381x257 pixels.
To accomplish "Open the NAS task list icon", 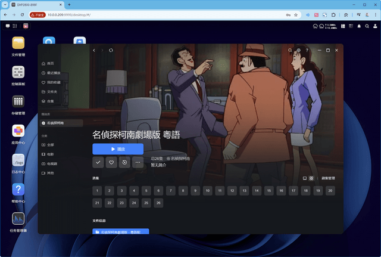I will point(351,26).
